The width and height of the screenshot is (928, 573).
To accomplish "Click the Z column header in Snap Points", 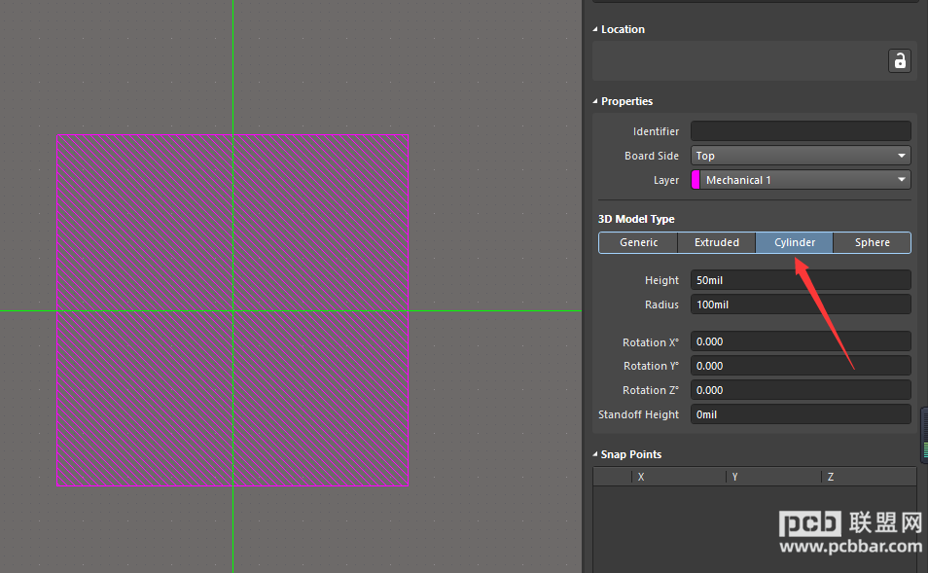I will click(869, 477).
